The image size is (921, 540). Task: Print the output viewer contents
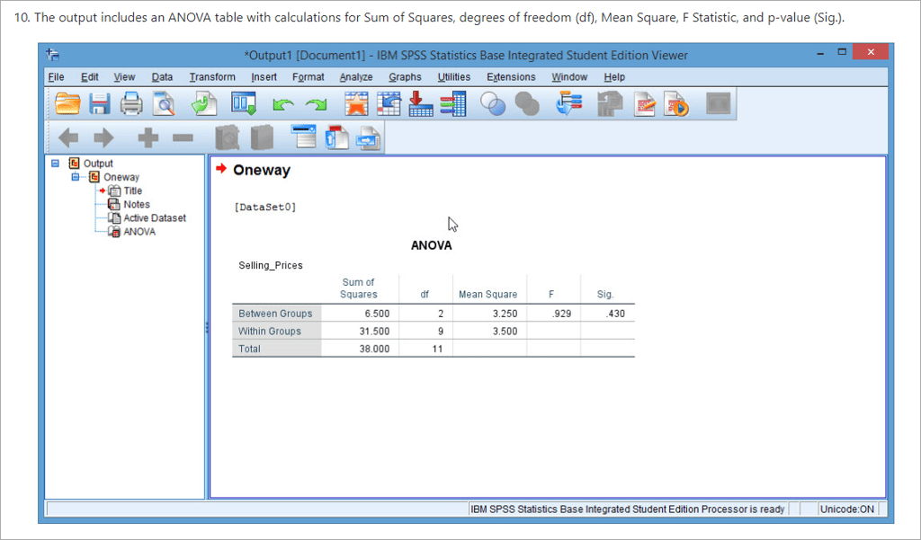tap(131, 103)
